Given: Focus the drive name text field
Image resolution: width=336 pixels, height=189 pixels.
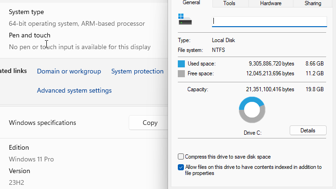Looking at the screenshot, I should pyautogui.click(x=269, y=21).
